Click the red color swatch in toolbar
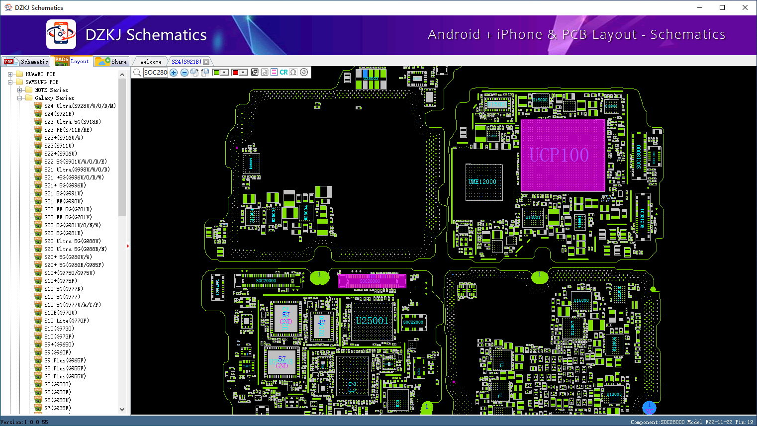Image resolution: width=757 pixels, height=426 pixels. [235, 73]
